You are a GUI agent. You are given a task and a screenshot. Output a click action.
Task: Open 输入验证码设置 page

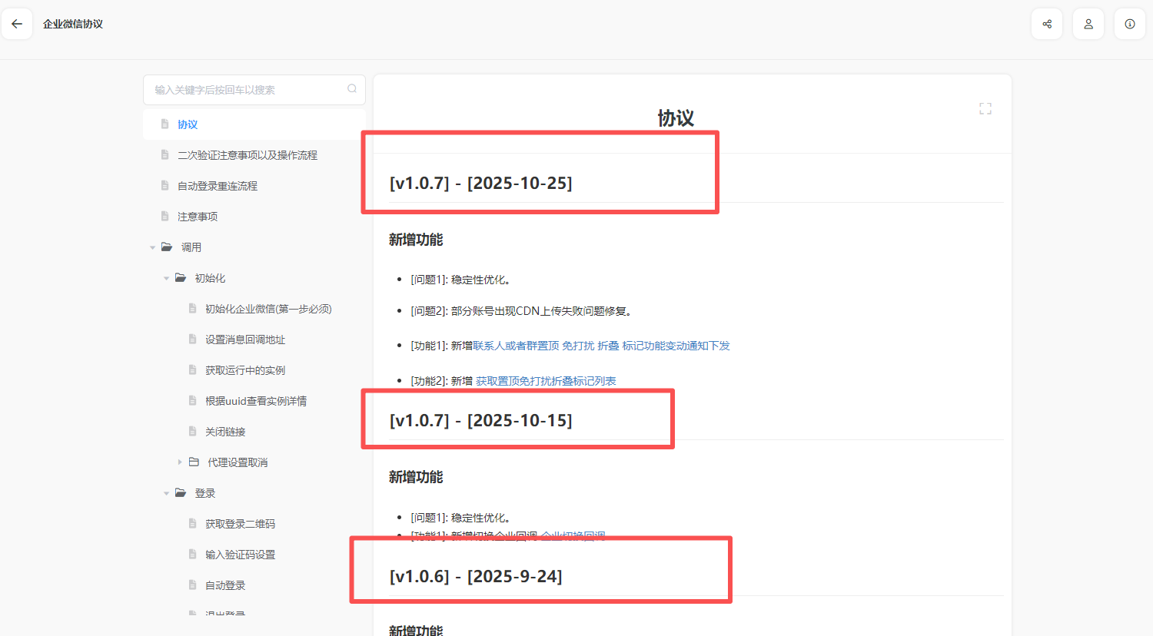(x=254, y=555)
